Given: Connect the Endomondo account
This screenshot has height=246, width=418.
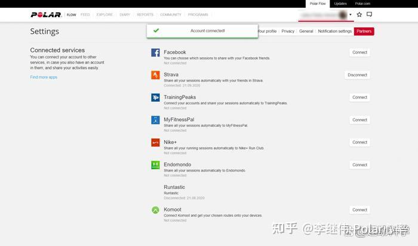Looking at the screenshot, I should tap(359, 165).
